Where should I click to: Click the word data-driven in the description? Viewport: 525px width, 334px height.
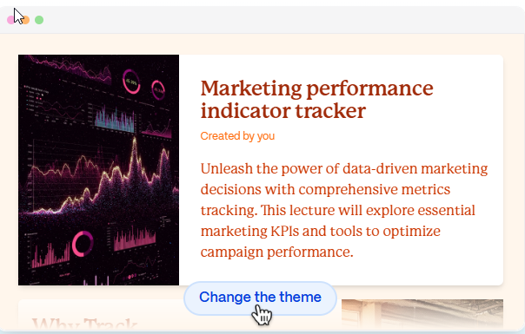pyautogui.click(x=380, y=168)
